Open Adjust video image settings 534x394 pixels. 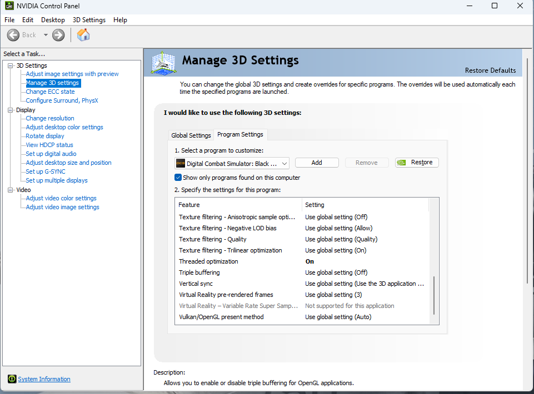click(x=63, y=207)
